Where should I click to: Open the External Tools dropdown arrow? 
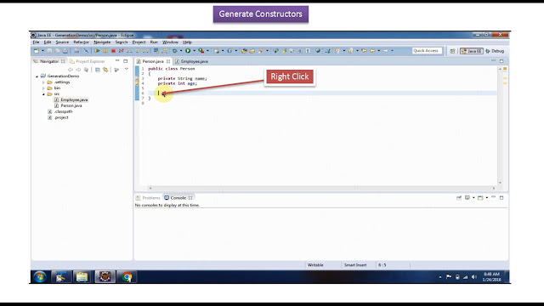coord(207,51)
